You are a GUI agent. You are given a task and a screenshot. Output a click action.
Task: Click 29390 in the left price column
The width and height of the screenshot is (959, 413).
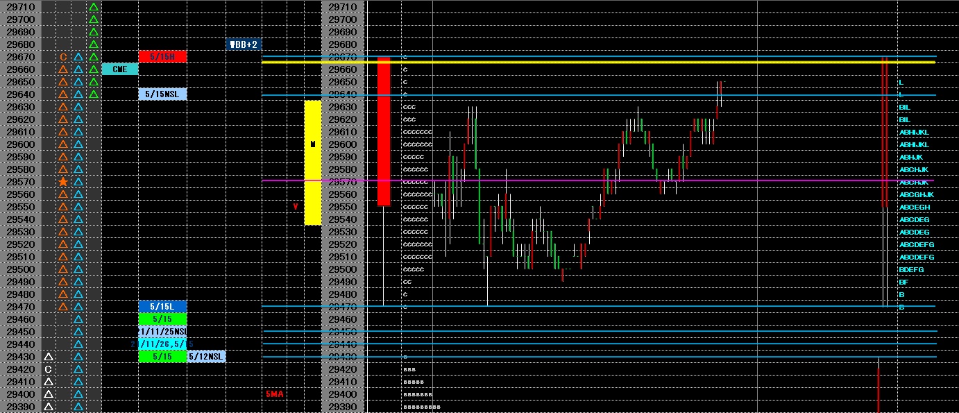click(x=21, y=407)
